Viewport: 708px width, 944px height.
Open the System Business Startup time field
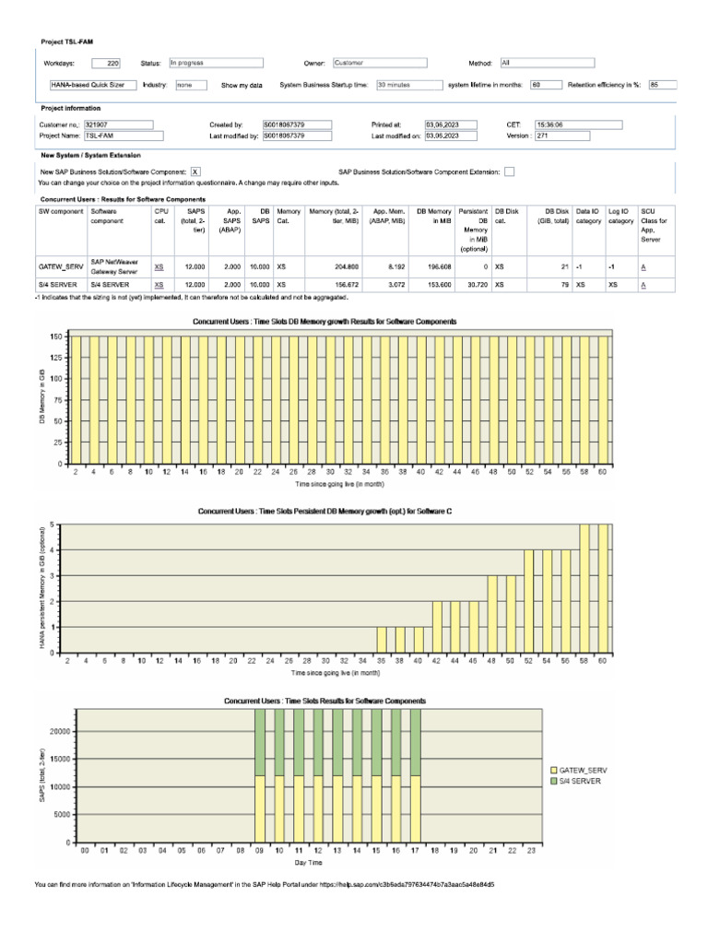coord(410,85)
